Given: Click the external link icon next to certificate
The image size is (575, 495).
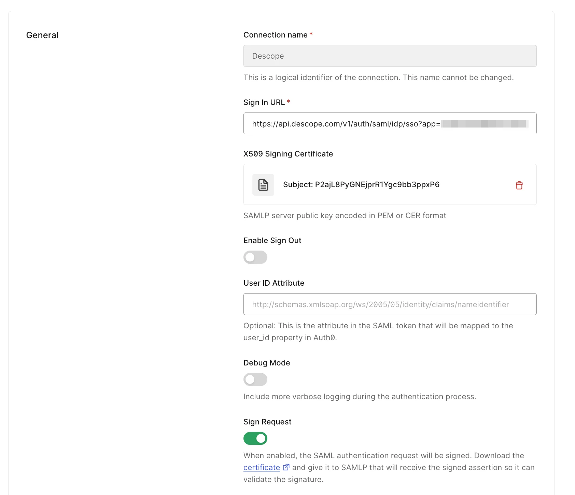Looking at the screenshot, I should tap(285, 467).
